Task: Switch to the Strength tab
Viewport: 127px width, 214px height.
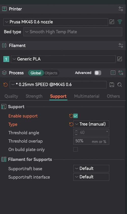Action: pyautogui.click(x=34, y=96)
